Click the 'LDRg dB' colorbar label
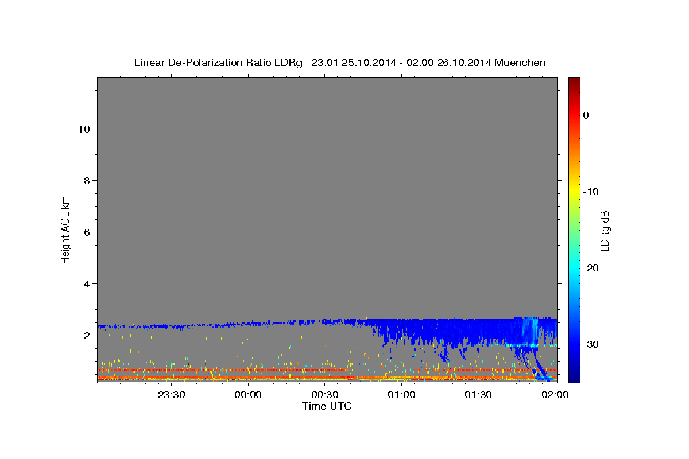This screenshot has width=689, height=459. coord(605,231)
